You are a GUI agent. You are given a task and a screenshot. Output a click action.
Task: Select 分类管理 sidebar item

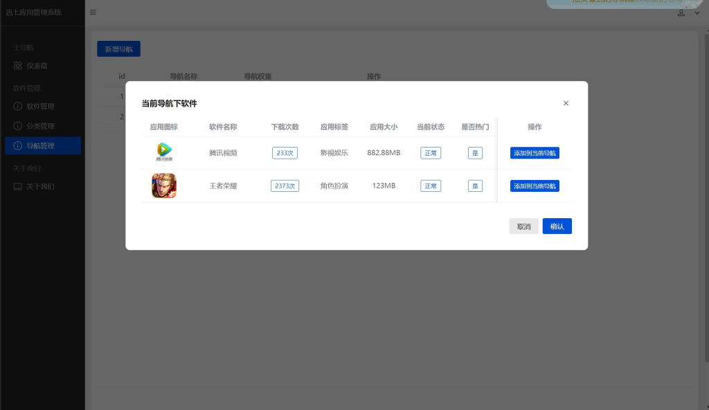[x=39, y=126]
